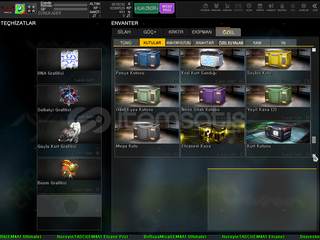Viewport: 320px width, 240px height.
Task: Switch to the GÜÇ+ tab
Action: (150, 32)
